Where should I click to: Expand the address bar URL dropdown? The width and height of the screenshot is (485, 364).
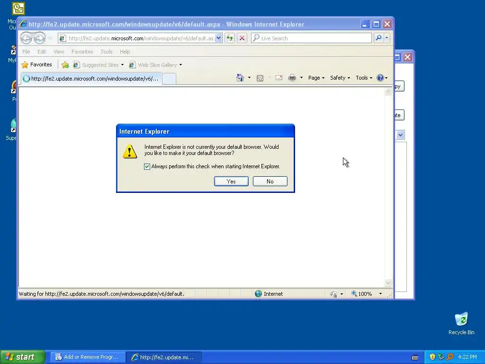[x=218, y=38]
